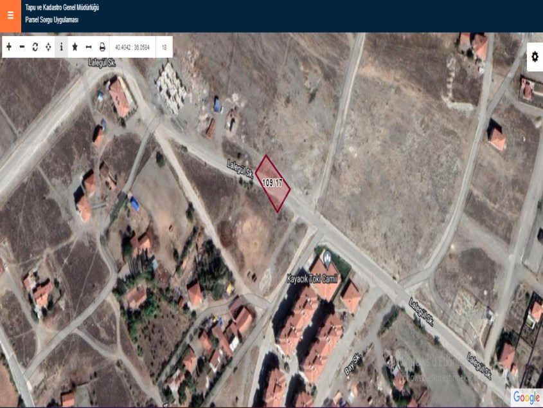
Task: Toggle the parcel info tool
Action: click(62, 47)
